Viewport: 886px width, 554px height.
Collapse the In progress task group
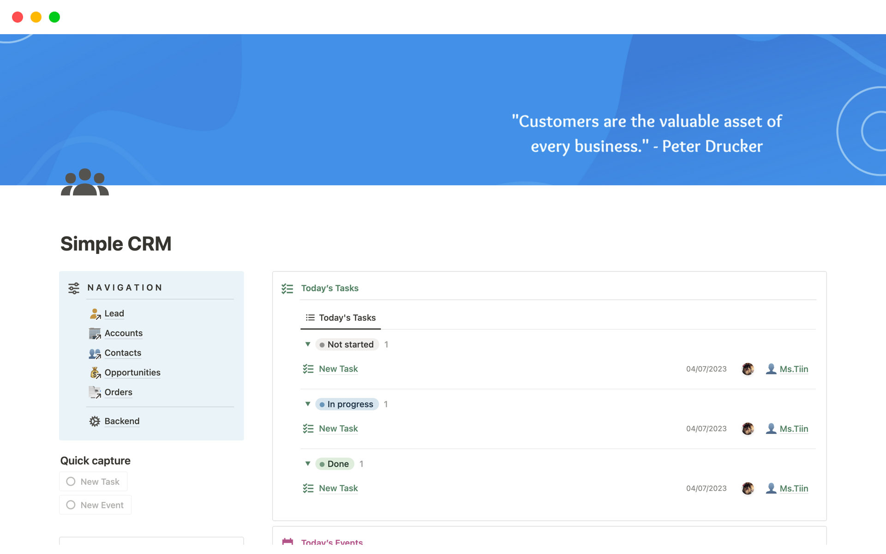pyautogui.click(x=308, y=404)
